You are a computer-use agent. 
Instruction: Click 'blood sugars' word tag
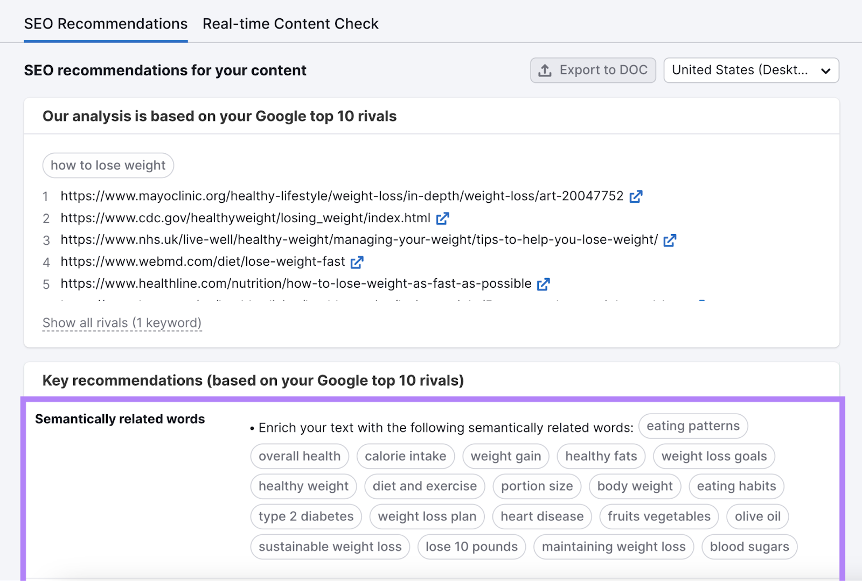click(749, 547)
